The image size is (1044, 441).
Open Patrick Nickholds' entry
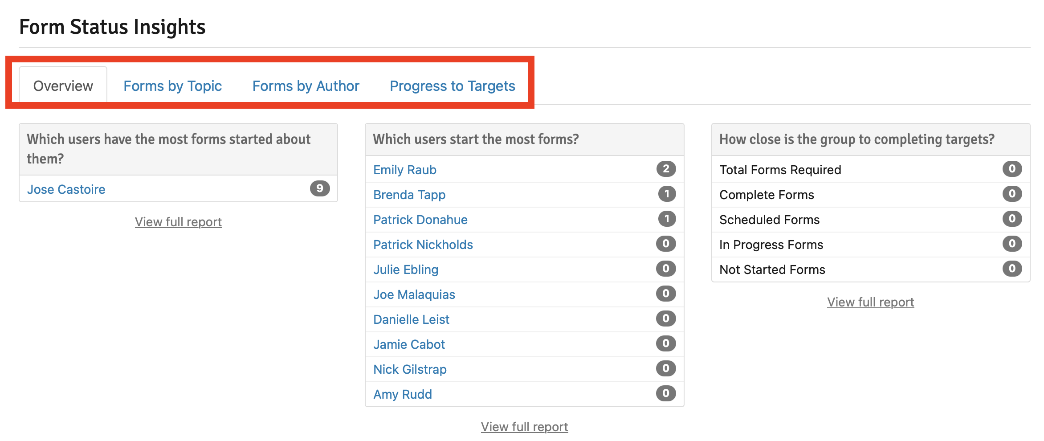[x=423, y=245]
